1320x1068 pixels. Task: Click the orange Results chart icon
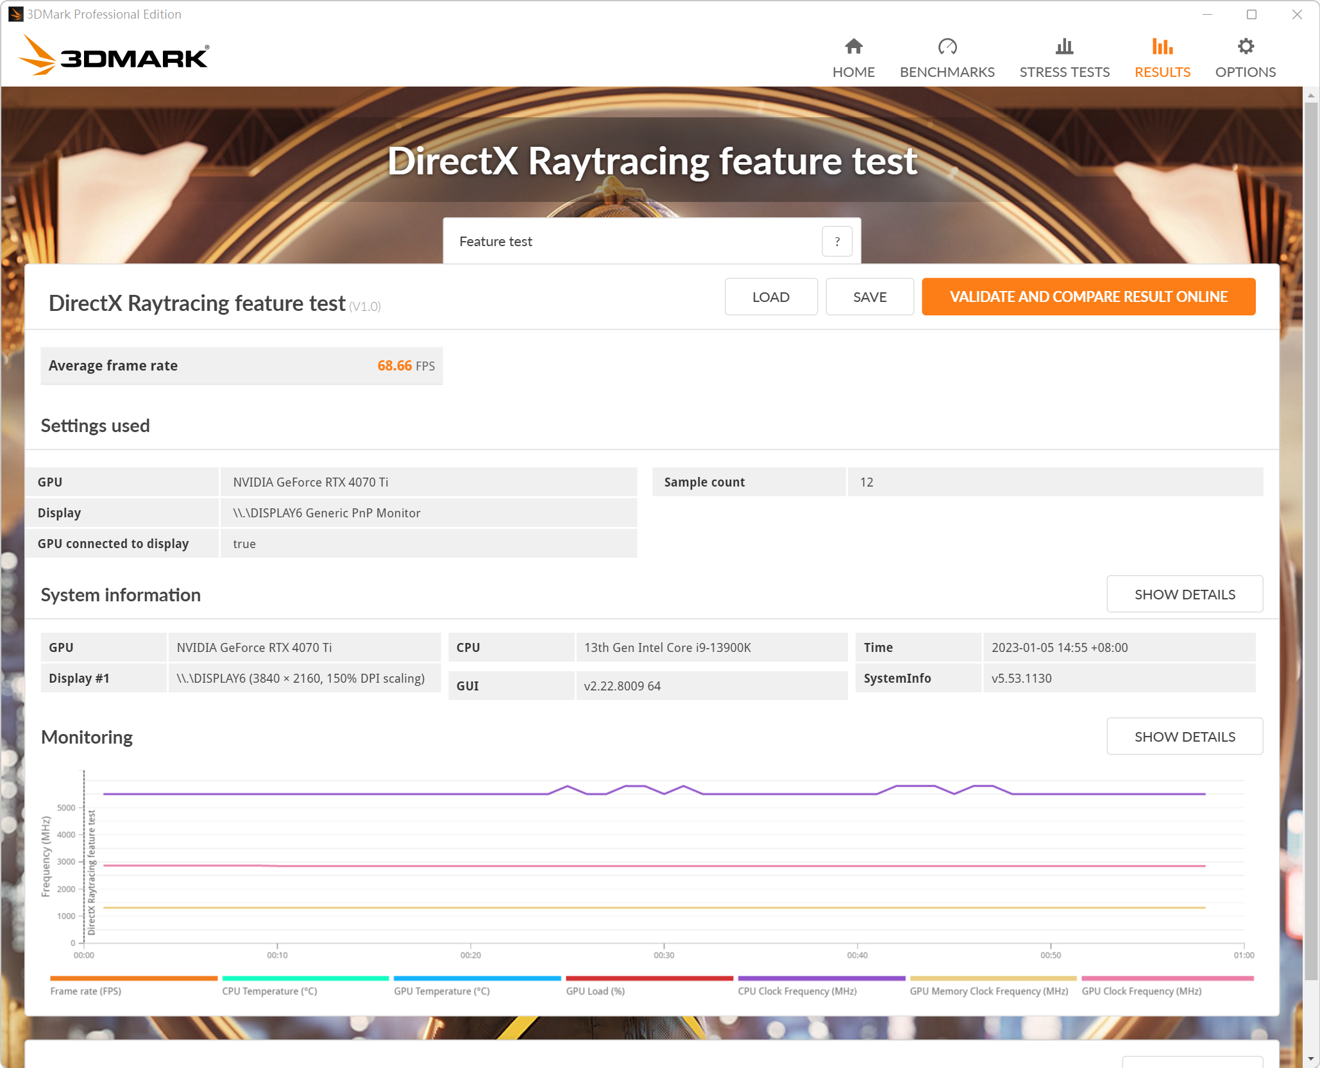(x=1162, y=47)
